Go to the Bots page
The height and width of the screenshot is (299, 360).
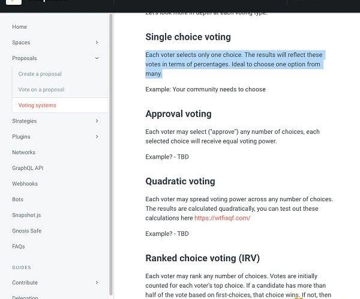pyautogui.click(x=17, y=199)
